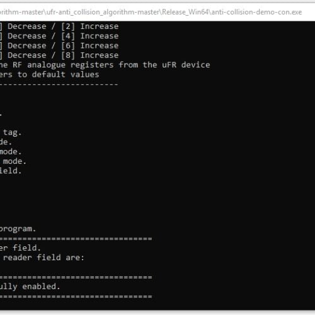Viewport: 315px width, 315px height.
Task: Click the Decrease text before "[4]"
Action: point(27,36)
